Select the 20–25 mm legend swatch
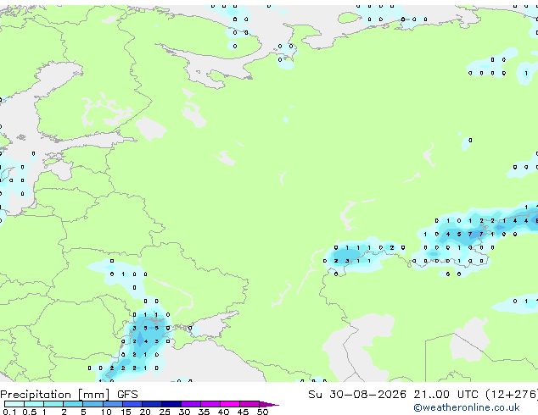 click(151, 404)
